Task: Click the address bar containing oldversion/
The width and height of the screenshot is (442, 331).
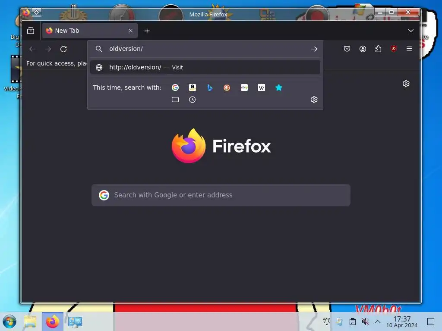Action: point(205,49)
